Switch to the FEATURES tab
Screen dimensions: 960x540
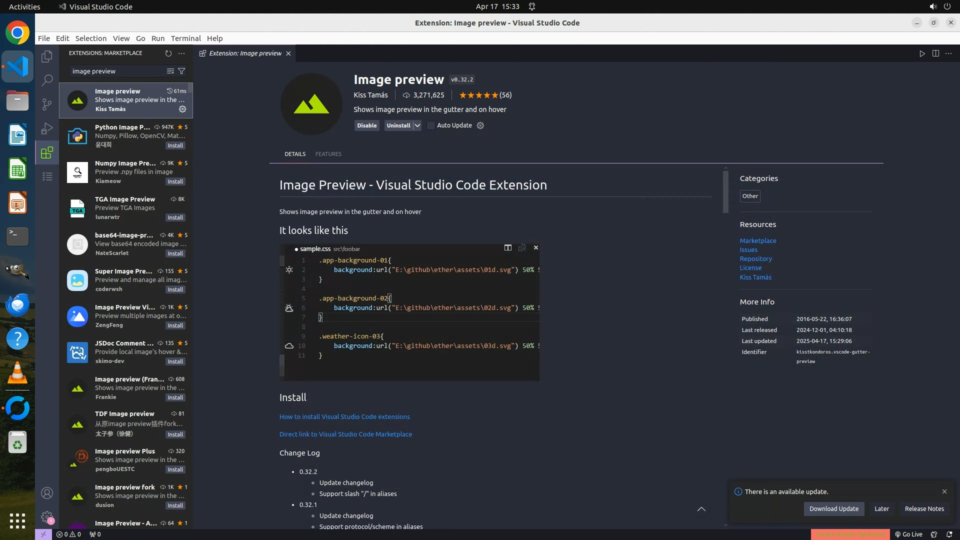328,154
